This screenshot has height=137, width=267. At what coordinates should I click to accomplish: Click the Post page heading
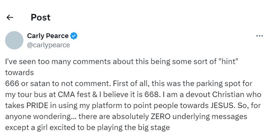point(41,18)
